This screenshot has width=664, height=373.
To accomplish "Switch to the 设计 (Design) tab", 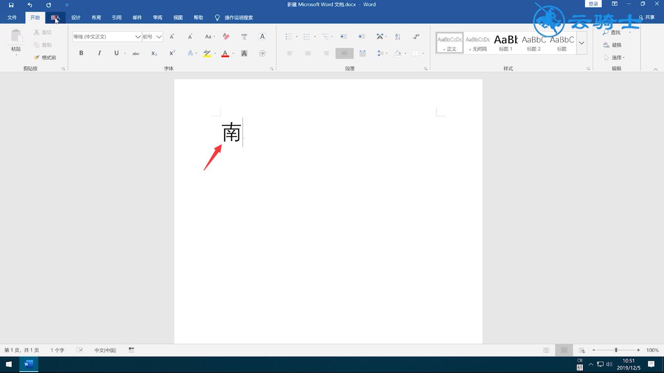I will [x=76, y=17].
